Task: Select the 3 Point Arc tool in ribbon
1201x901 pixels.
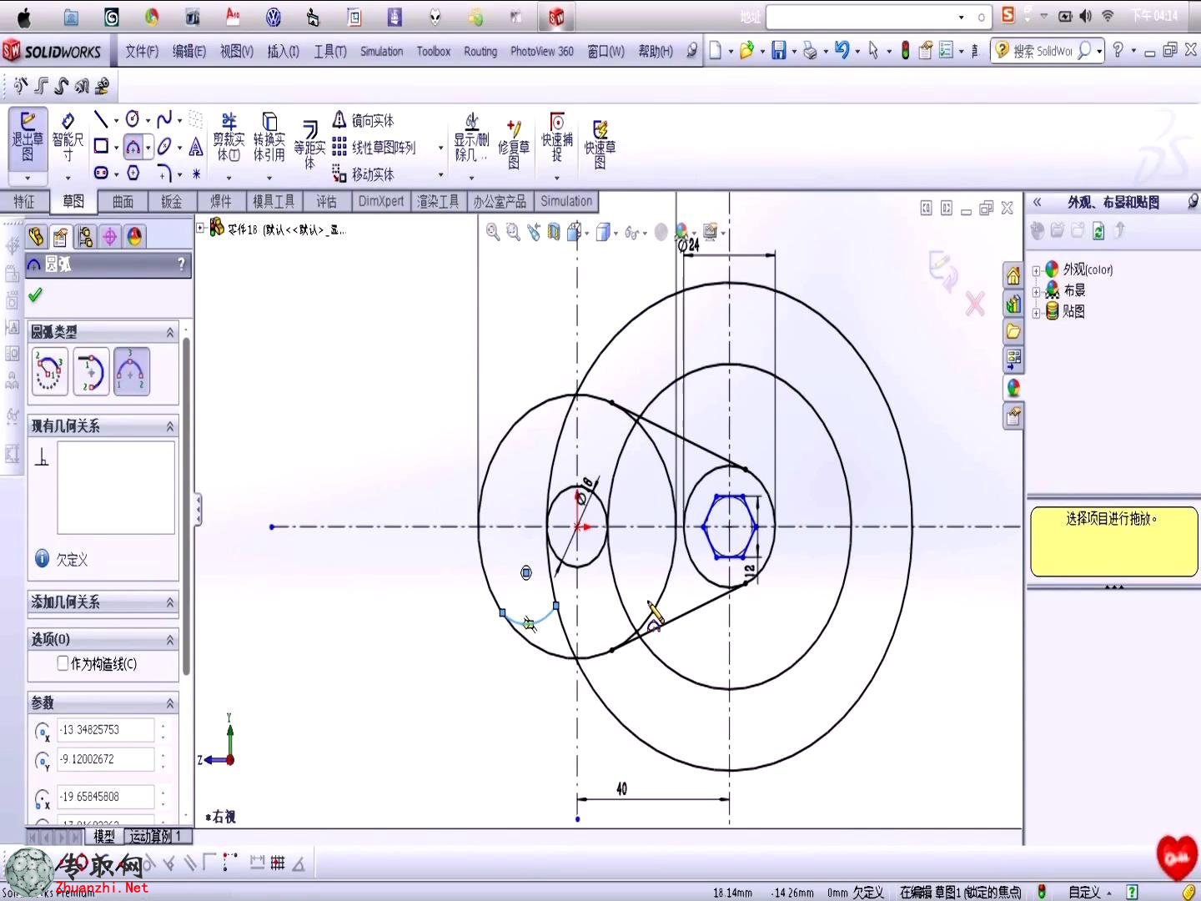Action: point(133,148)
